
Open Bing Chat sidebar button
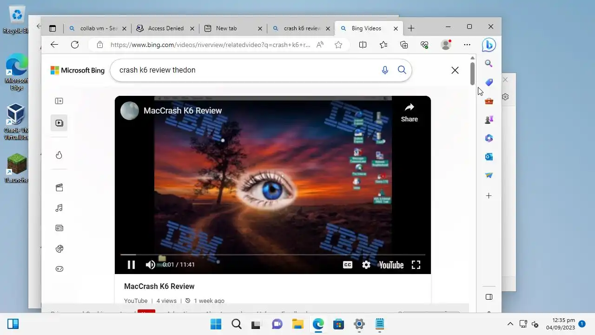pos(489,45)
